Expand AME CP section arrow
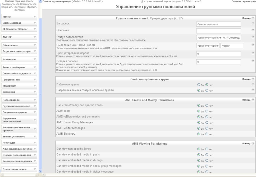 (35, 37)
